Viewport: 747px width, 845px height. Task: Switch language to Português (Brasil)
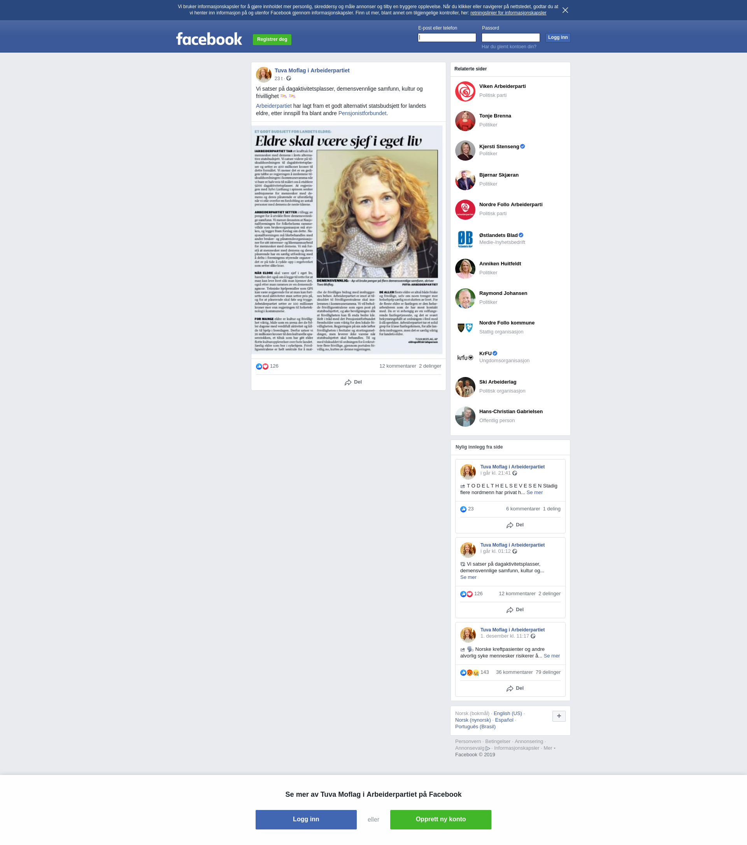point(475,727)
